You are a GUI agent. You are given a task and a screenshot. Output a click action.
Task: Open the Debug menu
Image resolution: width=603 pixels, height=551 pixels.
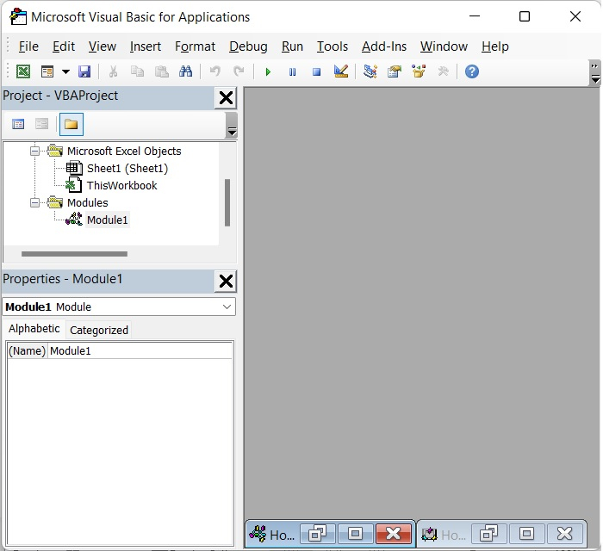click(x=248, y=46)
